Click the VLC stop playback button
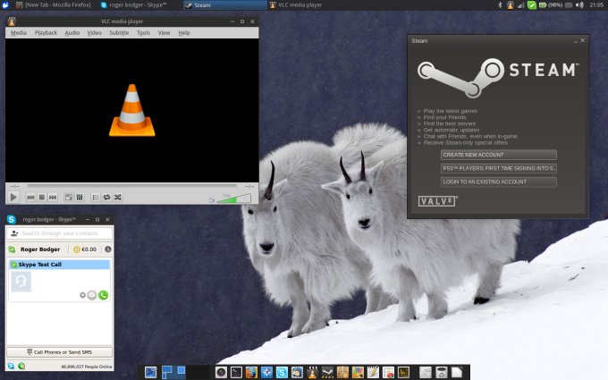The width and height of the screenshot is (608, 380). [x=42, y=197]
